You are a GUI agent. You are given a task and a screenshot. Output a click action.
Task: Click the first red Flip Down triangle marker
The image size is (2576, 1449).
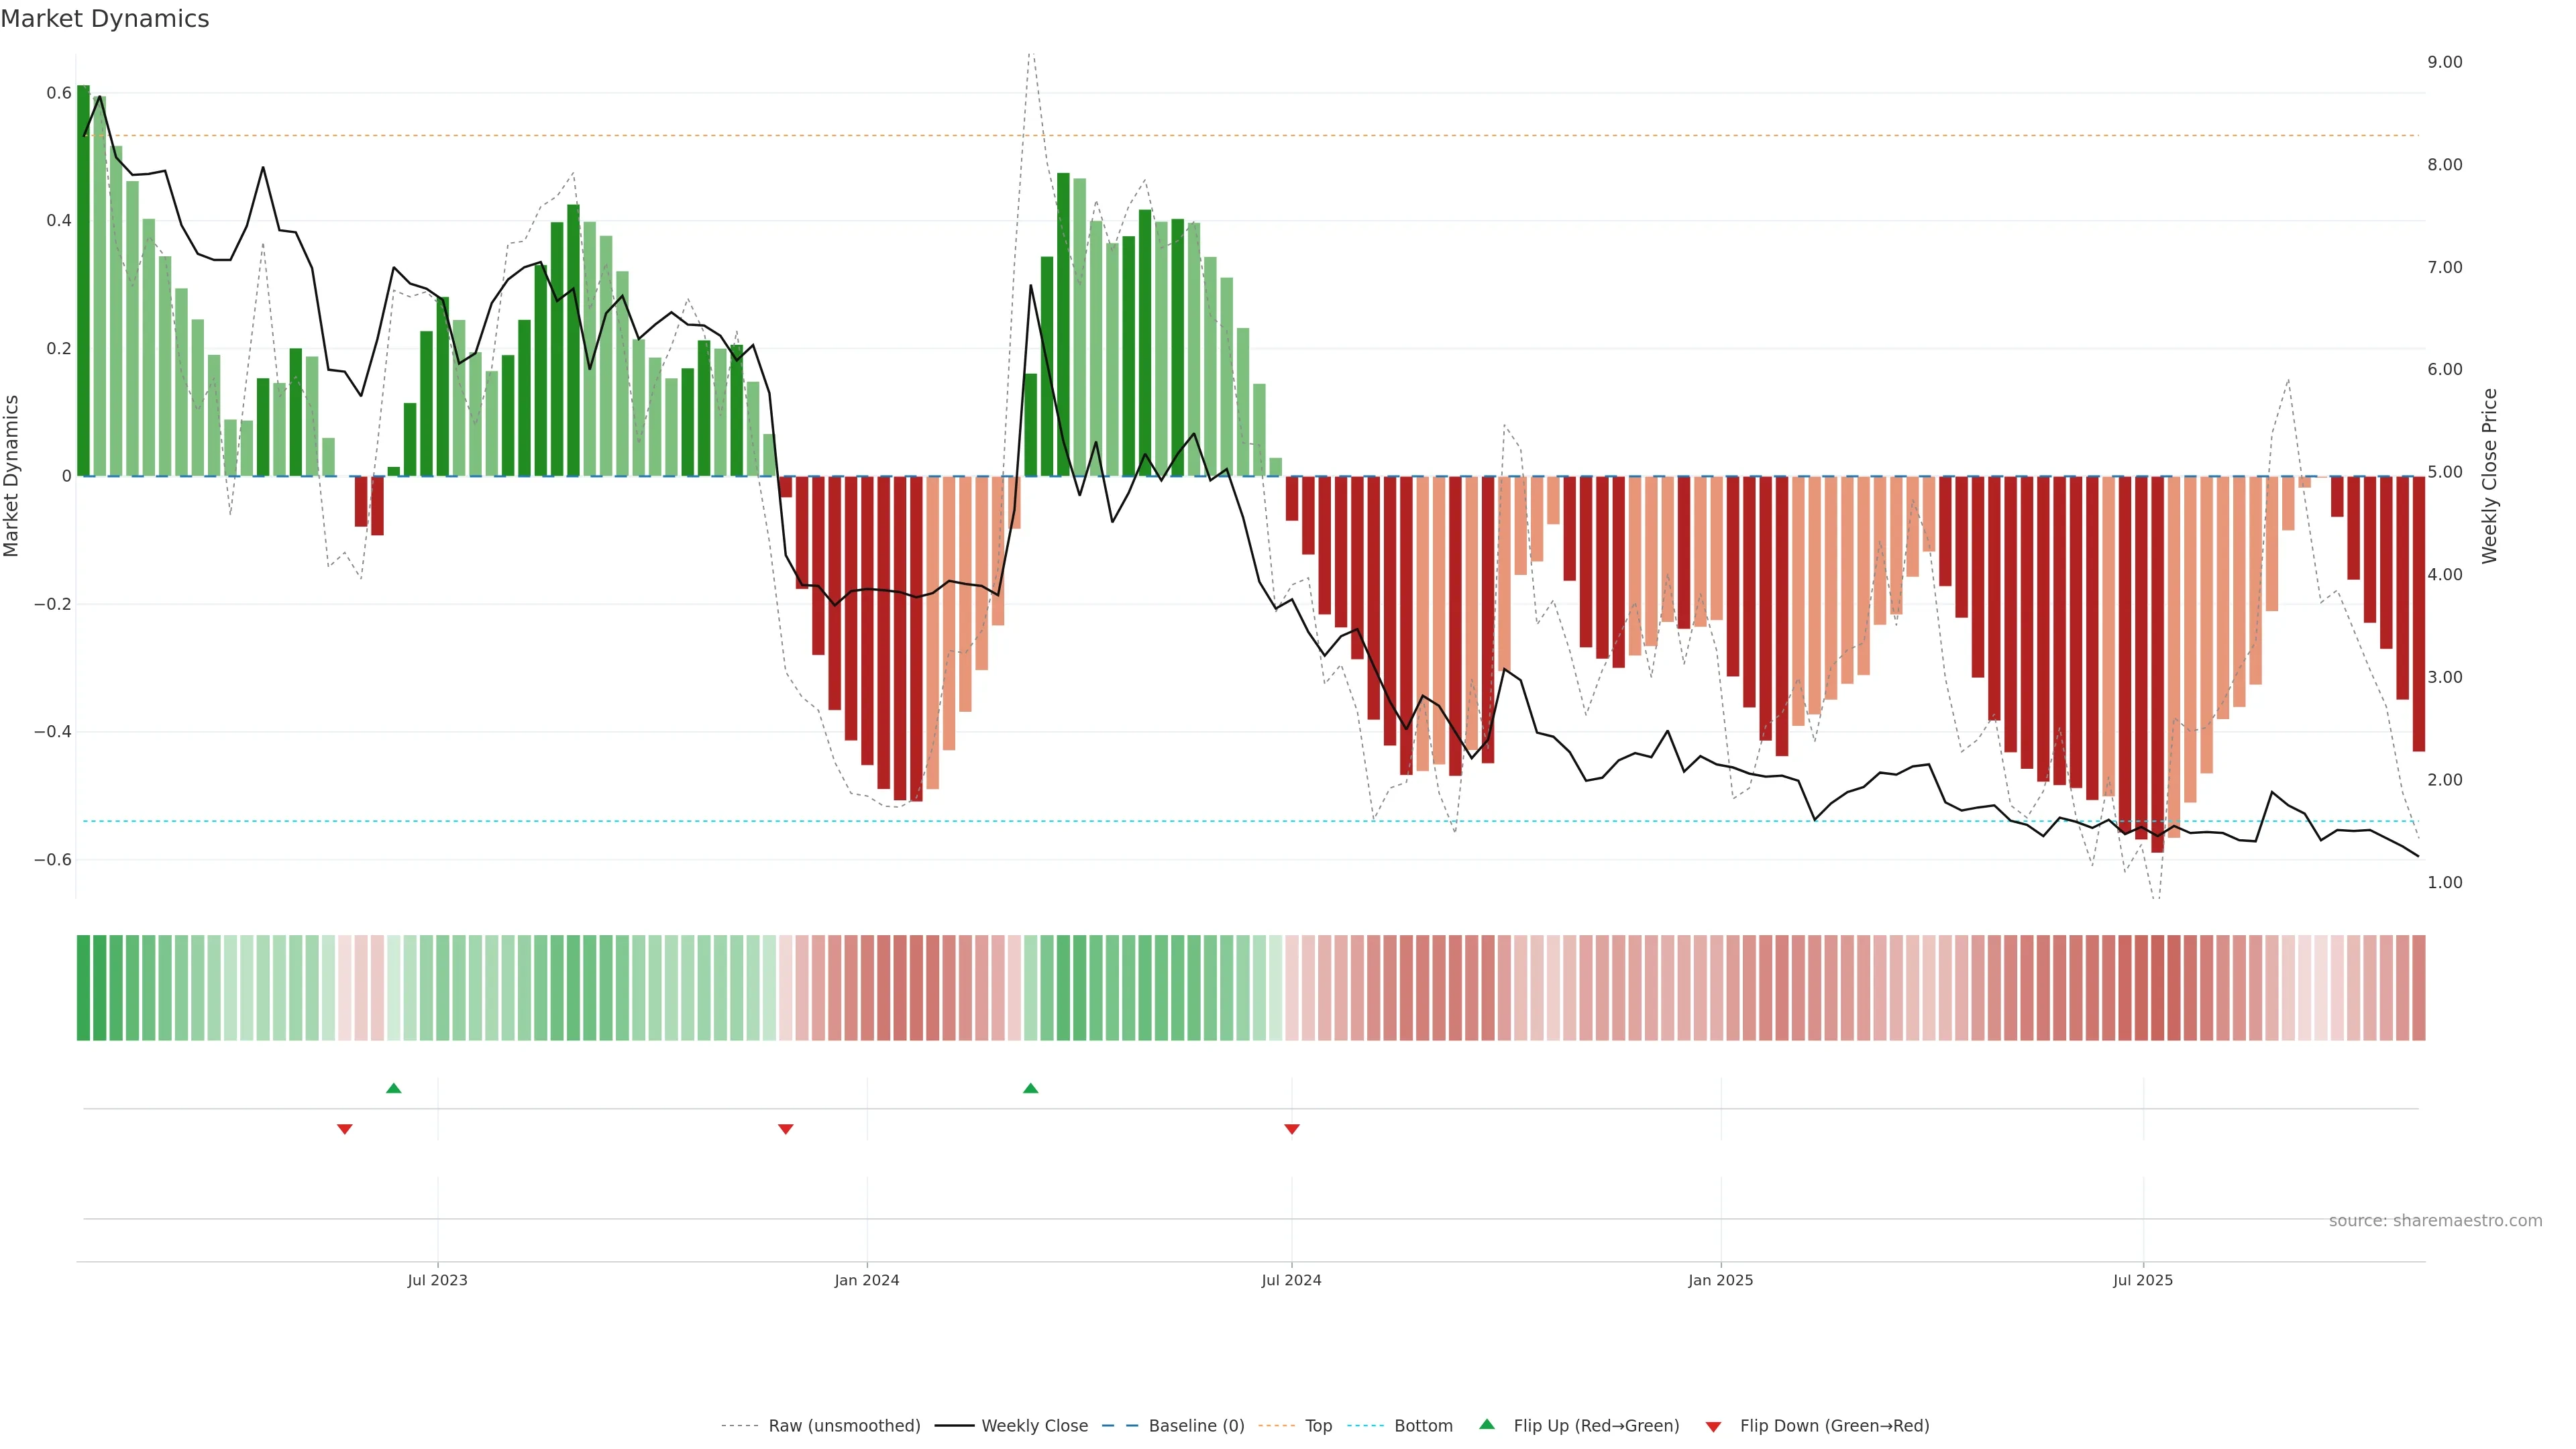coord(345,1129)
